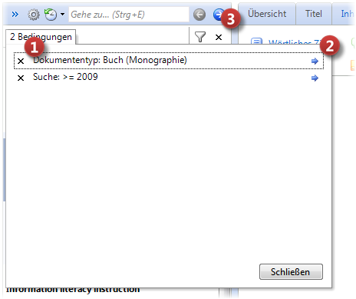The width and height of the screenshot is (356, 299).
Task: Expand the collapsed toolbar with double chevron
Action: (15, 15)
